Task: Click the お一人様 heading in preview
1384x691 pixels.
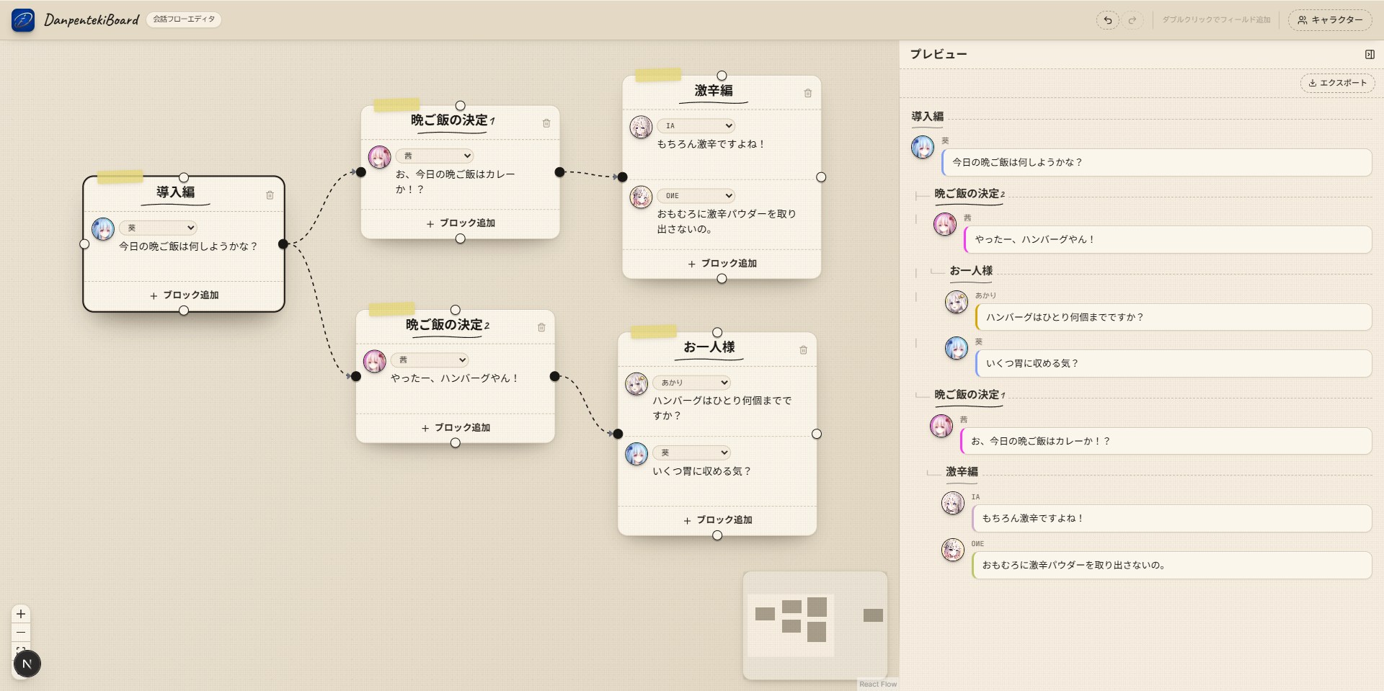Action: click(971, 271)
